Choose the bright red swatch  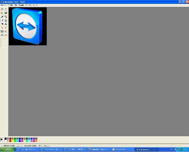[10, 141]
